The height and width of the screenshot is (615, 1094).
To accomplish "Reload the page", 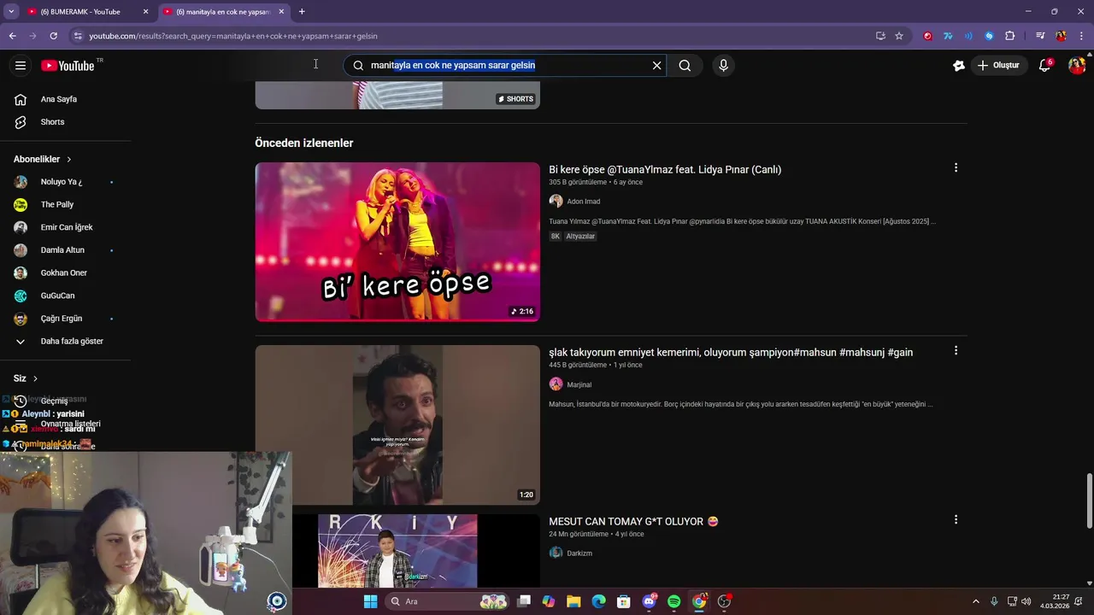I will [53, 36].
